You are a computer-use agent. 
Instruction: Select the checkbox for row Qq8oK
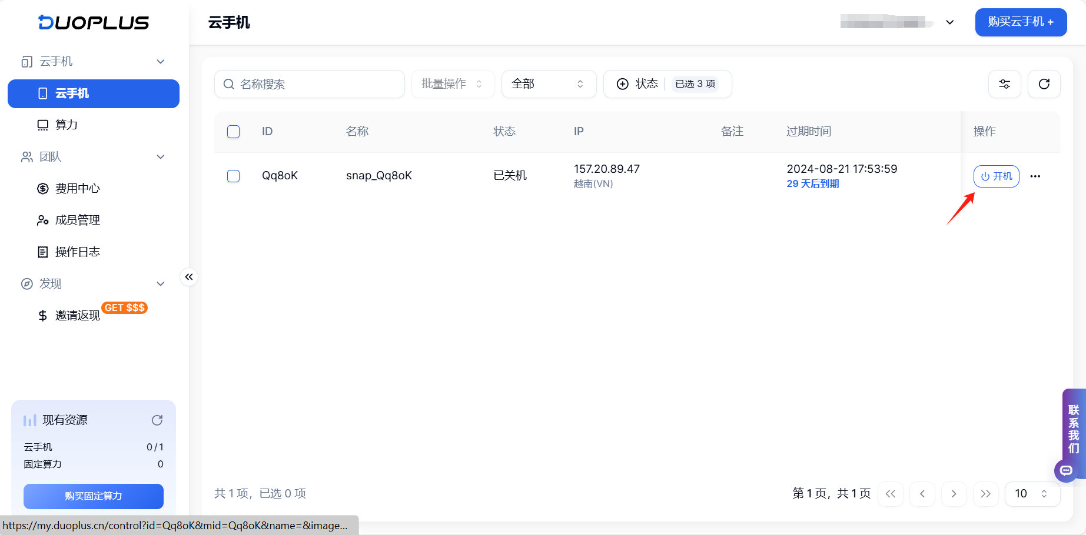[233, 176]
